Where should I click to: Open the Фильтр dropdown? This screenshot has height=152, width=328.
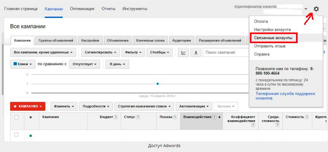(133, 53)
